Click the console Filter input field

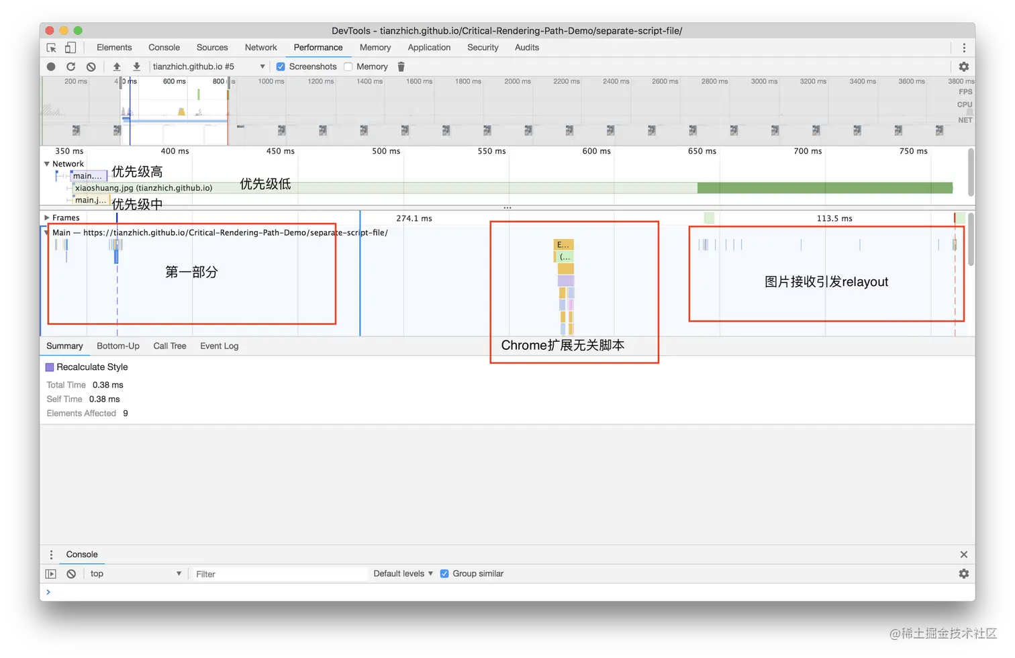280,574
